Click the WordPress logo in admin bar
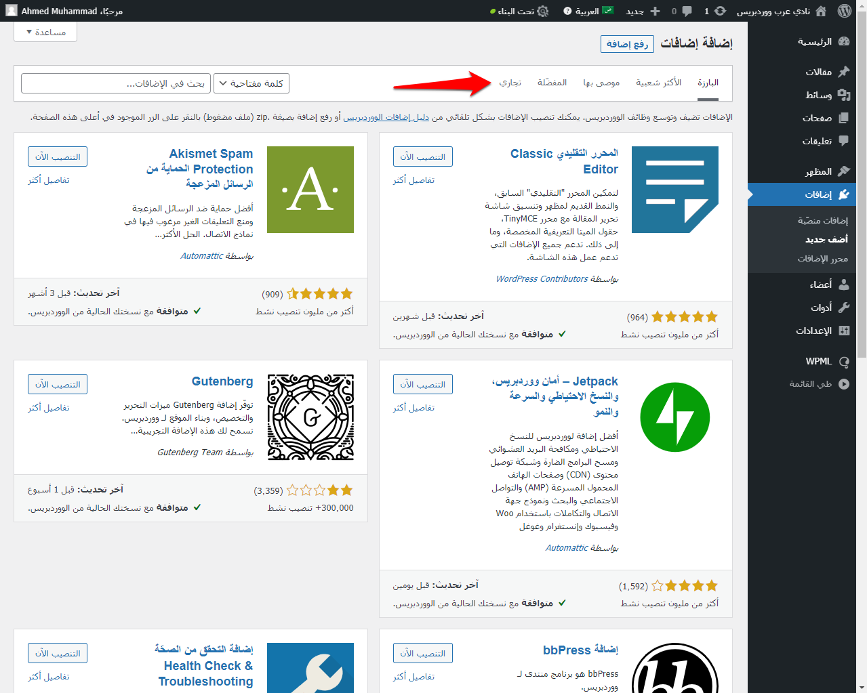 844,11
